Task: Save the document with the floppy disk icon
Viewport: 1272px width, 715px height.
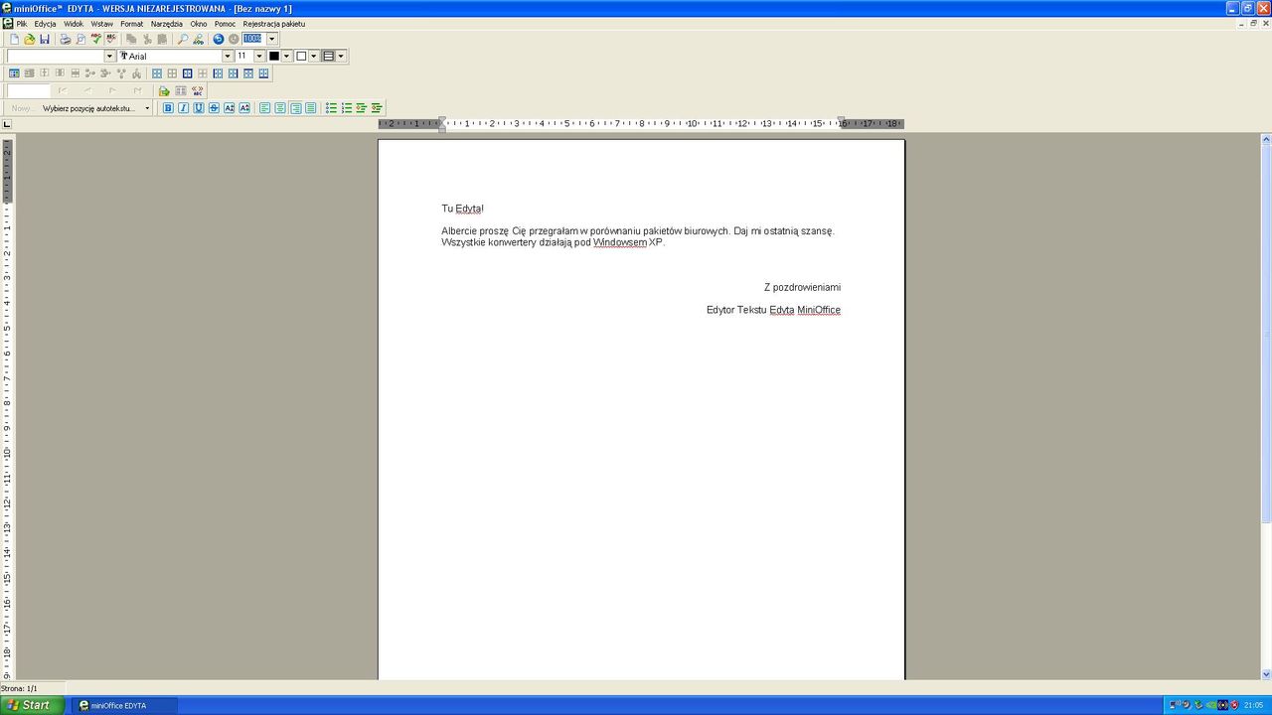Action: [45, 39]
